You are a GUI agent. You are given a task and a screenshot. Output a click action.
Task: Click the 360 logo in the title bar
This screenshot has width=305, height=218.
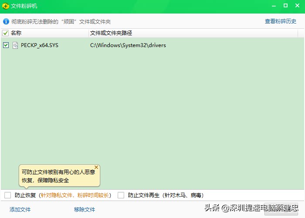coord(6,6)
